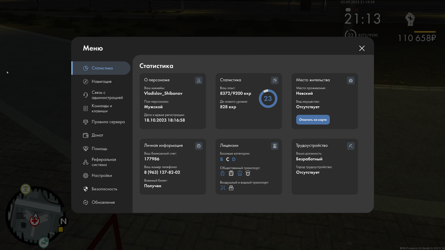The image size is (445, 250).
Task: Click the mail envelope icon in HUD
Action: tap(348, 10)
